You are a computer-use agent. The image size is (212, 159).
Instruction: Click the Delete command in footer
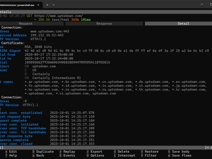pos(123,152)
